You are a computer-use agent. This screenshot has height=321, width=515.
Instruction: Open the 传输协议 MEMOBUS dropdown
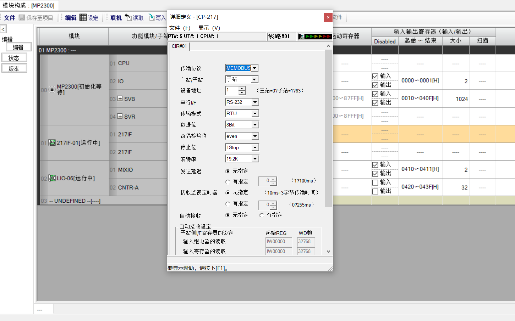(255, 68)
